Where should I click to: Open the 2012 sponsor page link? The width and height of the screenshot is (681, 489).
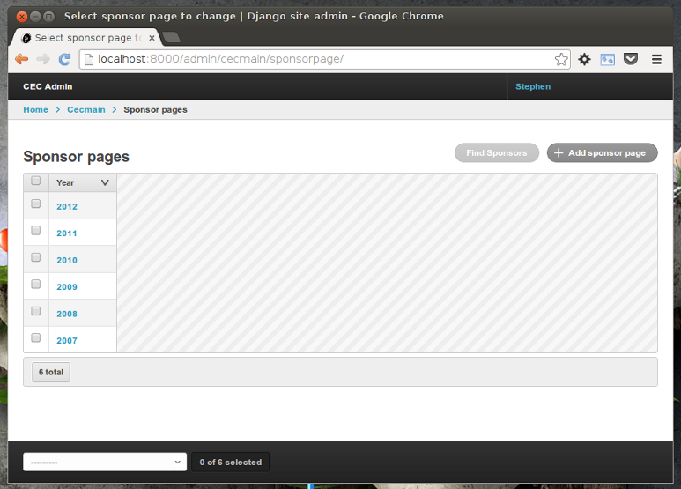(x=67, y=207)
